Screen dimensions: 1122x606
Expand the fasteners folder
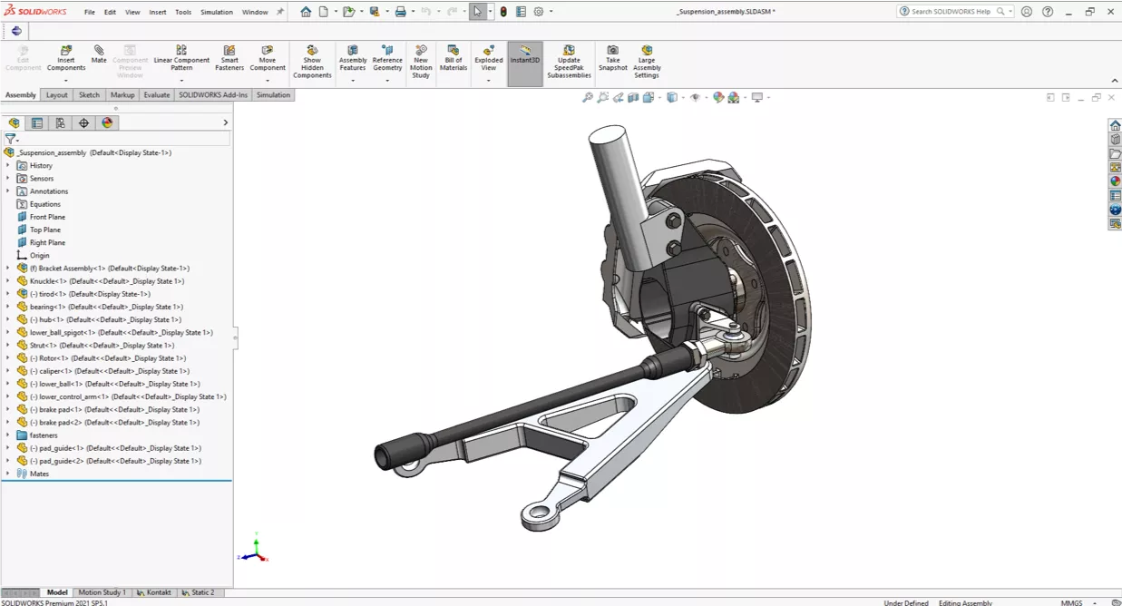7,435
